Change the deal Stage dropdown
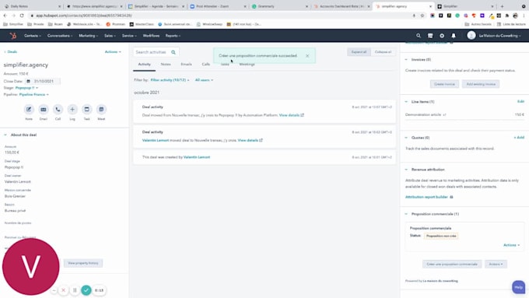Viewport: 529px width, 298px height. tap(26, 88)
